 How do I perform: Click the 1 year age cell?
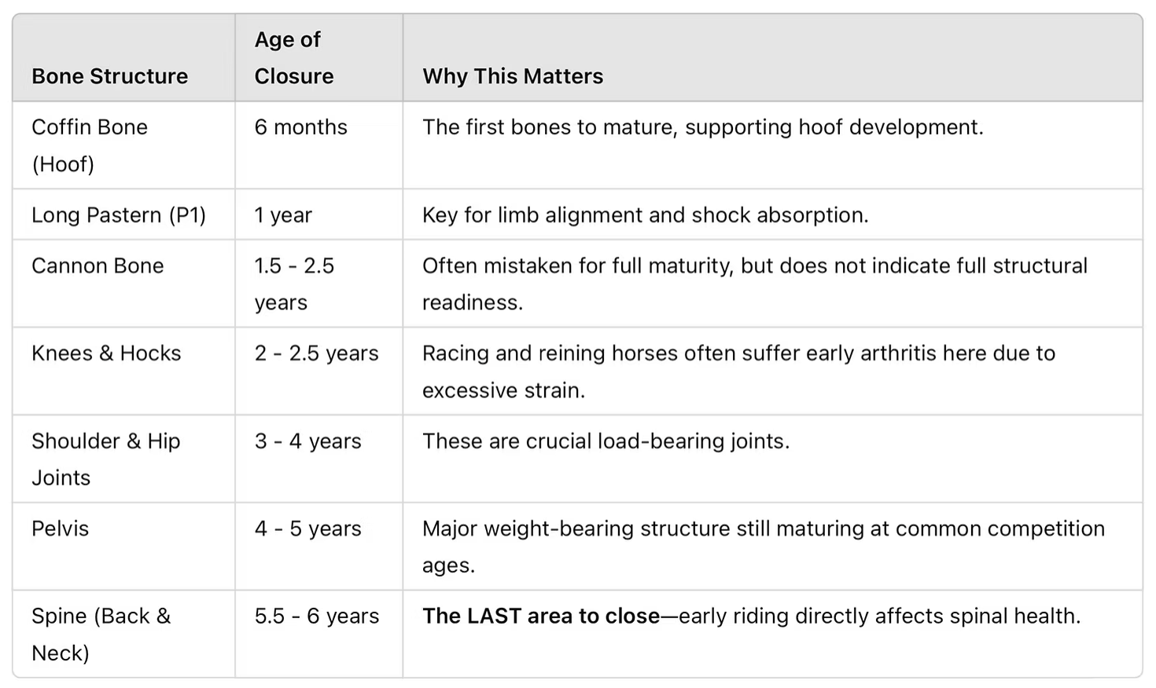pos(283,214)
